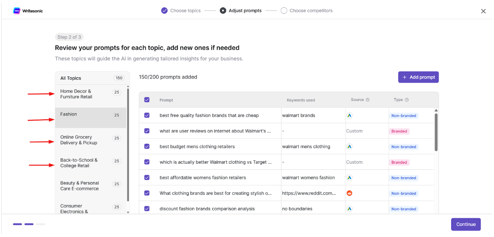
Task: Click the prompts table vertical scrollbar thumb
Action: point(436,132)
